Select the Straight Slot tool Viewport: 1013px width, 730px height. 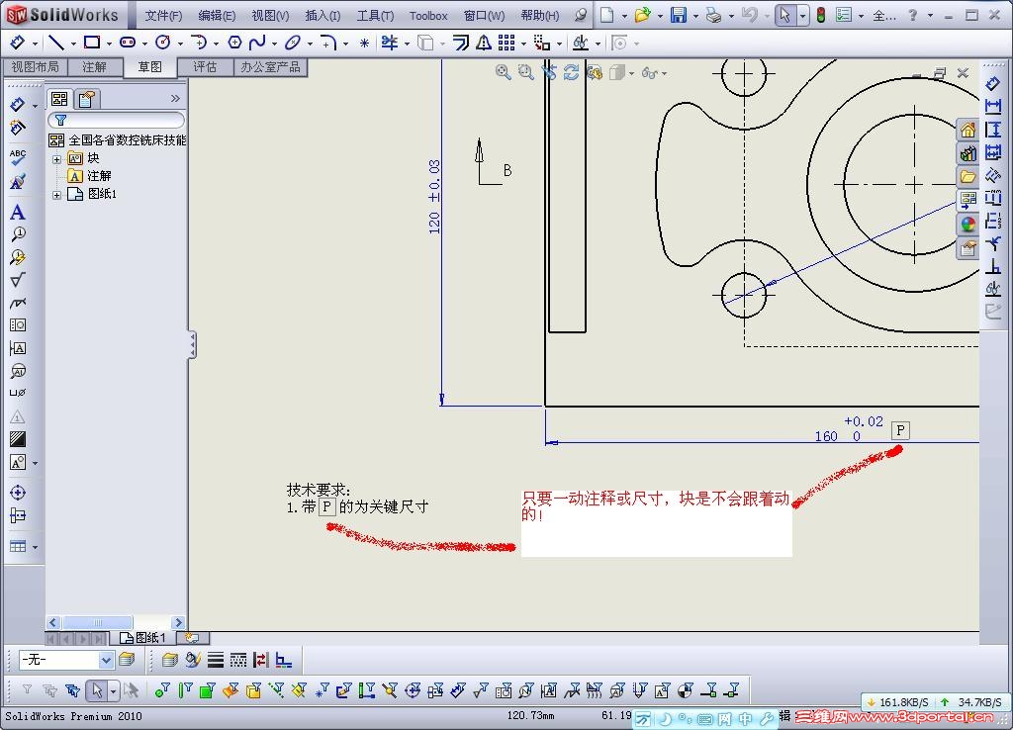tap(128, 43)
